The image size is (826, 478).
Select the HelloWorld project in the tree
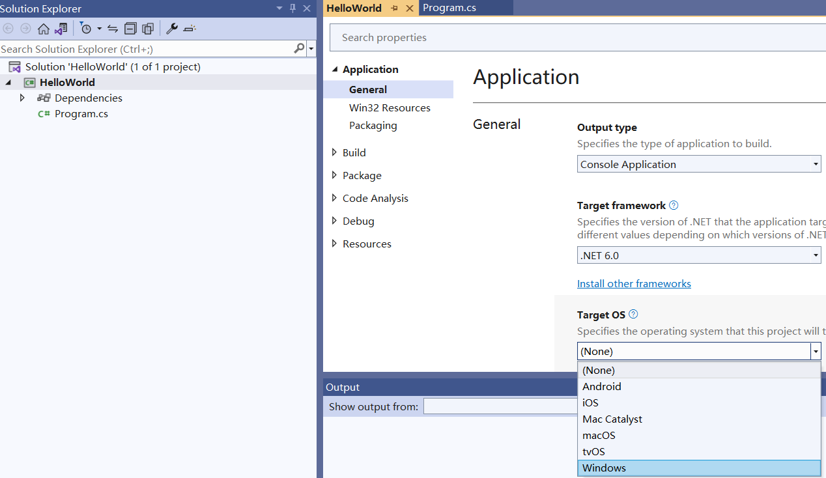pos(67,82)
